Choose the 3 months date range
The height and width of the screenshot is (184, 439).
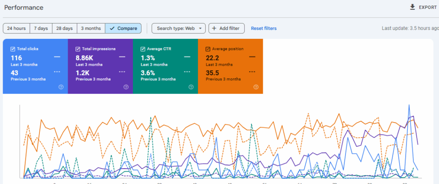(x=90, y=29)
